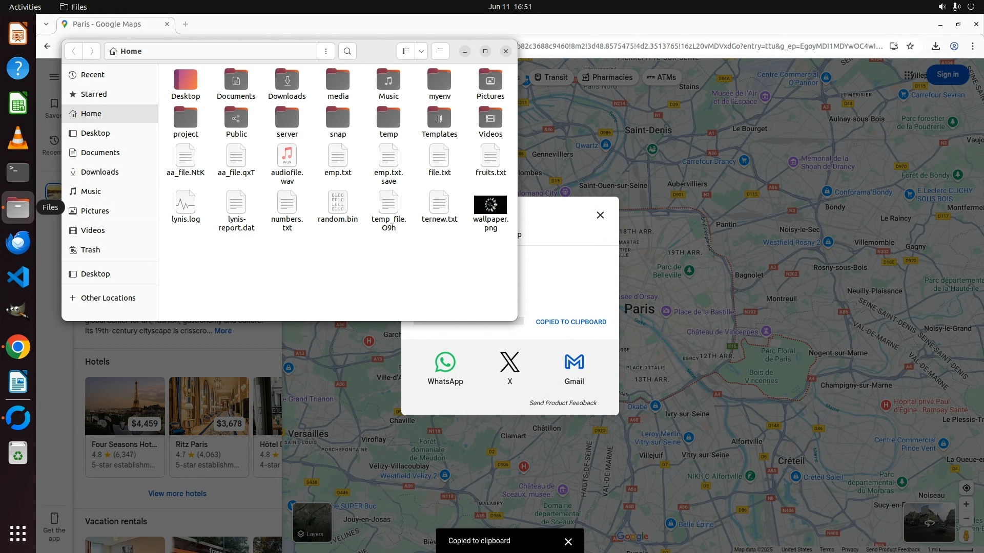Click the search icon in Files toolbar

(x=347, y=51)
